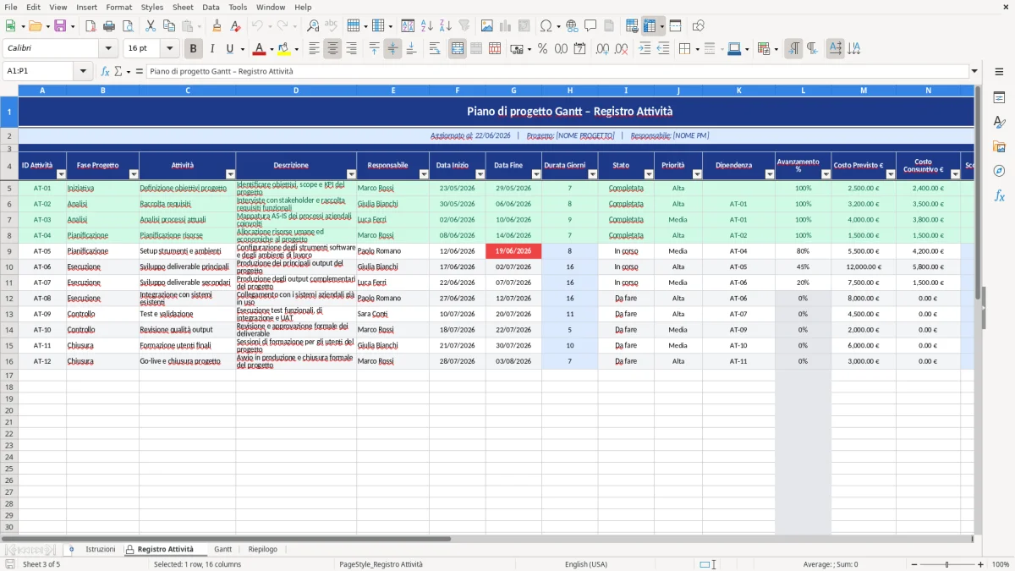
Task: Click the Format as Date icon
Action: click(x=579, y=49)
